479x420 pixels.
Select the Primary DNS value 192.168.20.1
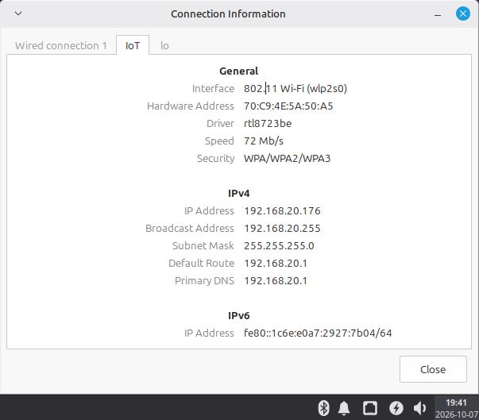(x=276, y=280)
